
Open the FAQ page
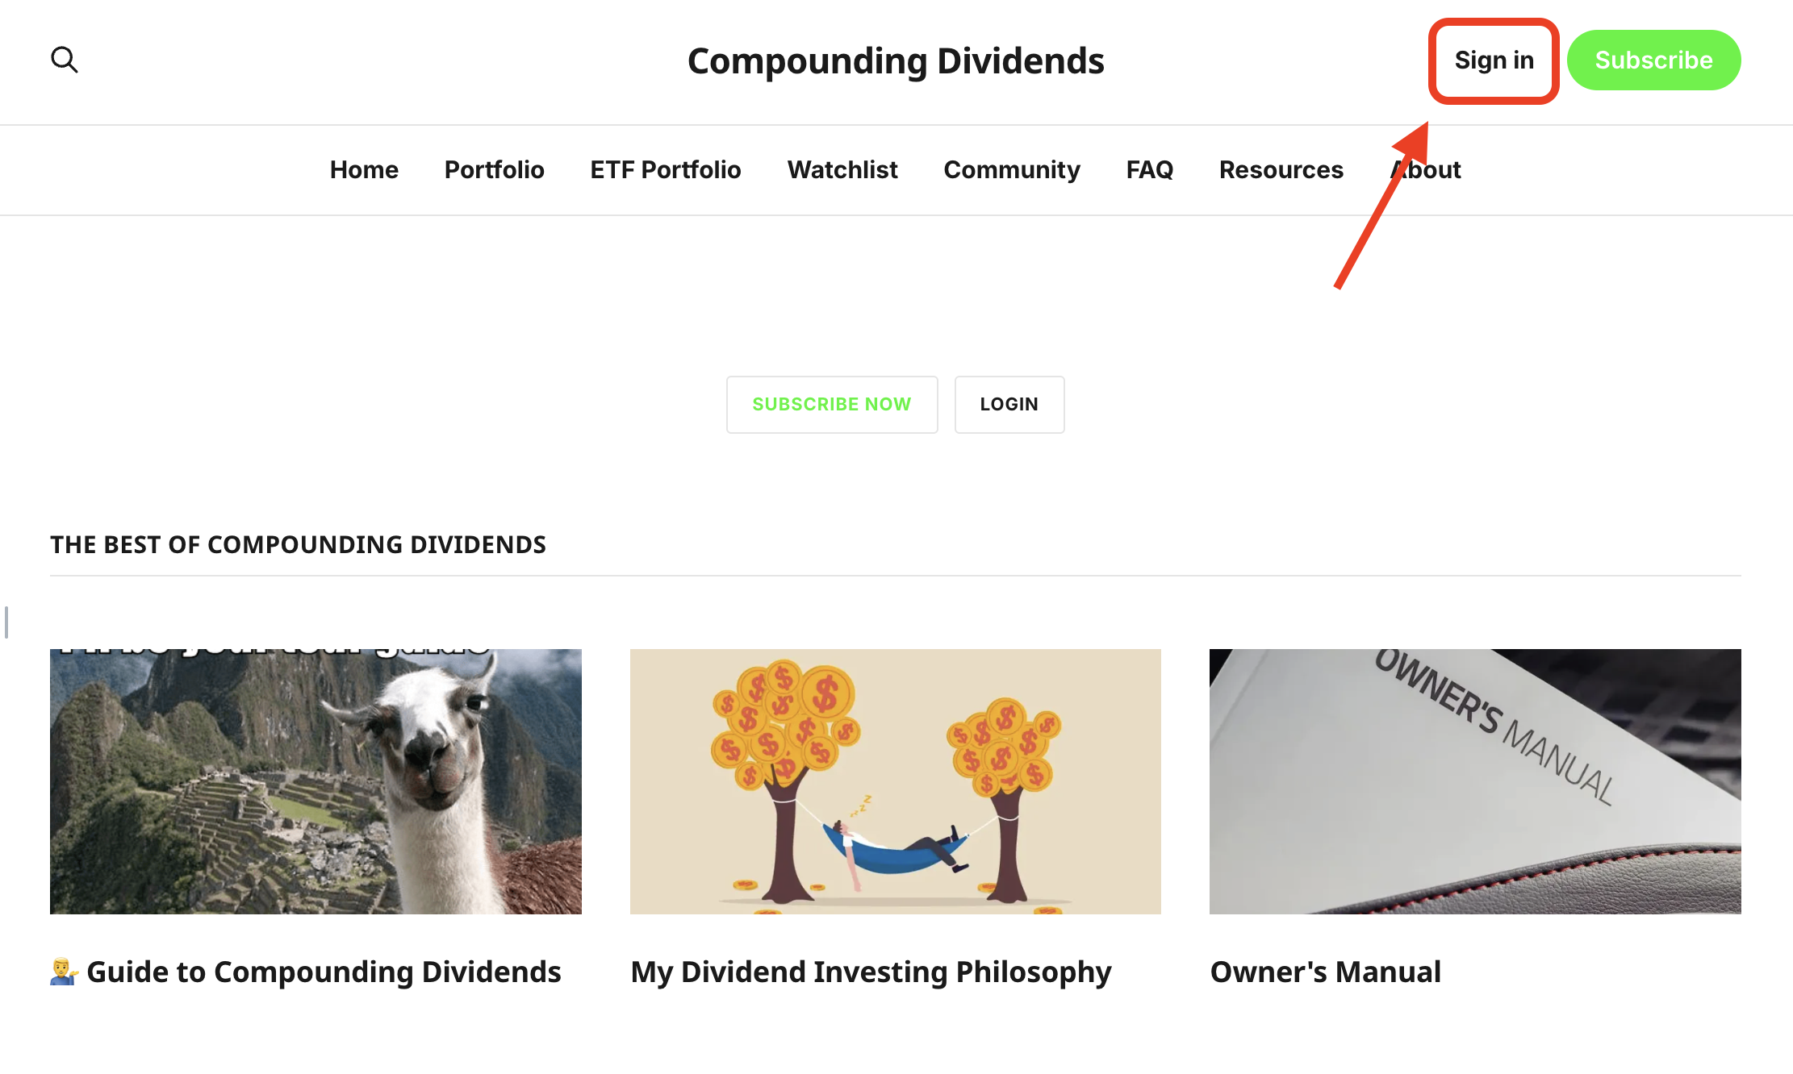(1149, 169)
